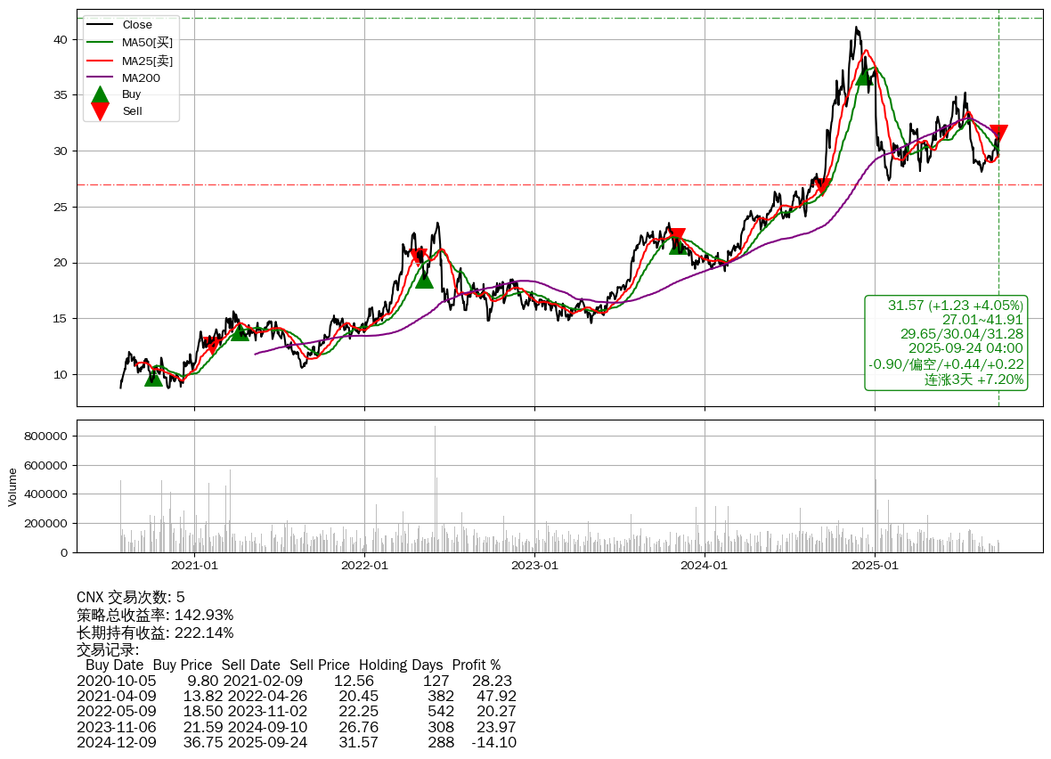Click the final red Sell marker at September 2025

click(998, 134)
